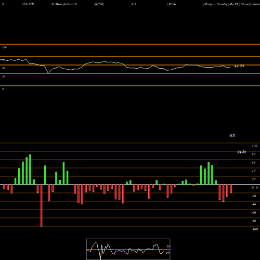This screenshot has width=260, height=260.
Task: Click the -60 label on MR axis
Action: point(254,213)
